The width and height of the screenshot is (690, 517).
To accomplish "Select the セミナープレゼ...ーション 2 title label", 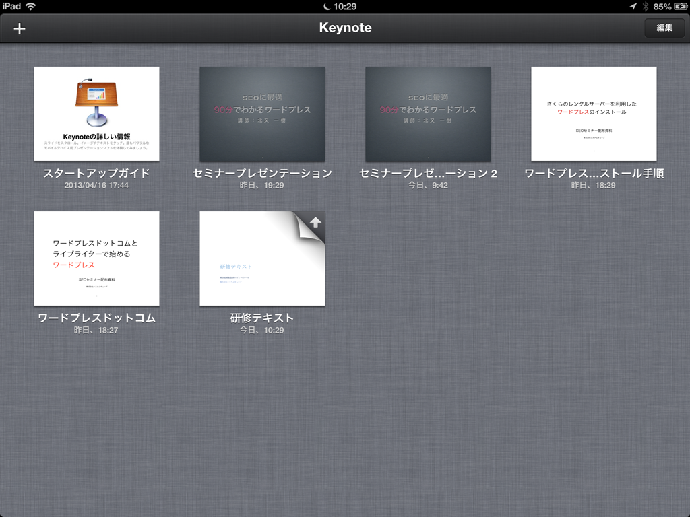I will click(428, 173).
